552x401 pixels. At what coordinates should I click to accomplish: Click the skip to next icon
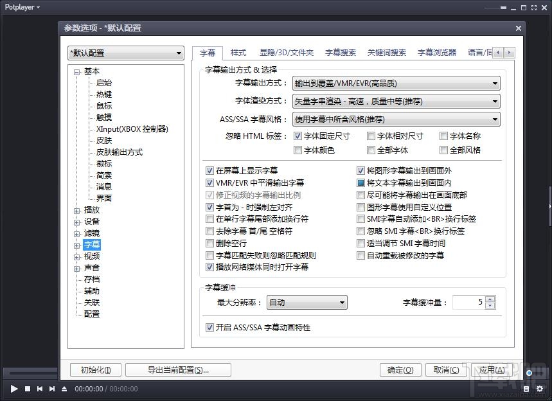[52, 389]
